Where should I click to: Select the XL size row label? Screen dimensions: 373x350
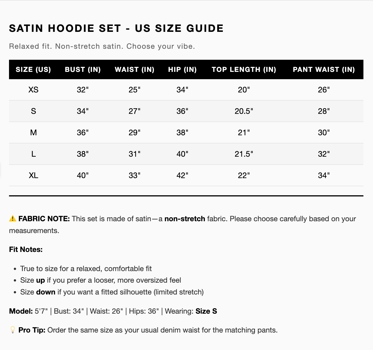33,176
